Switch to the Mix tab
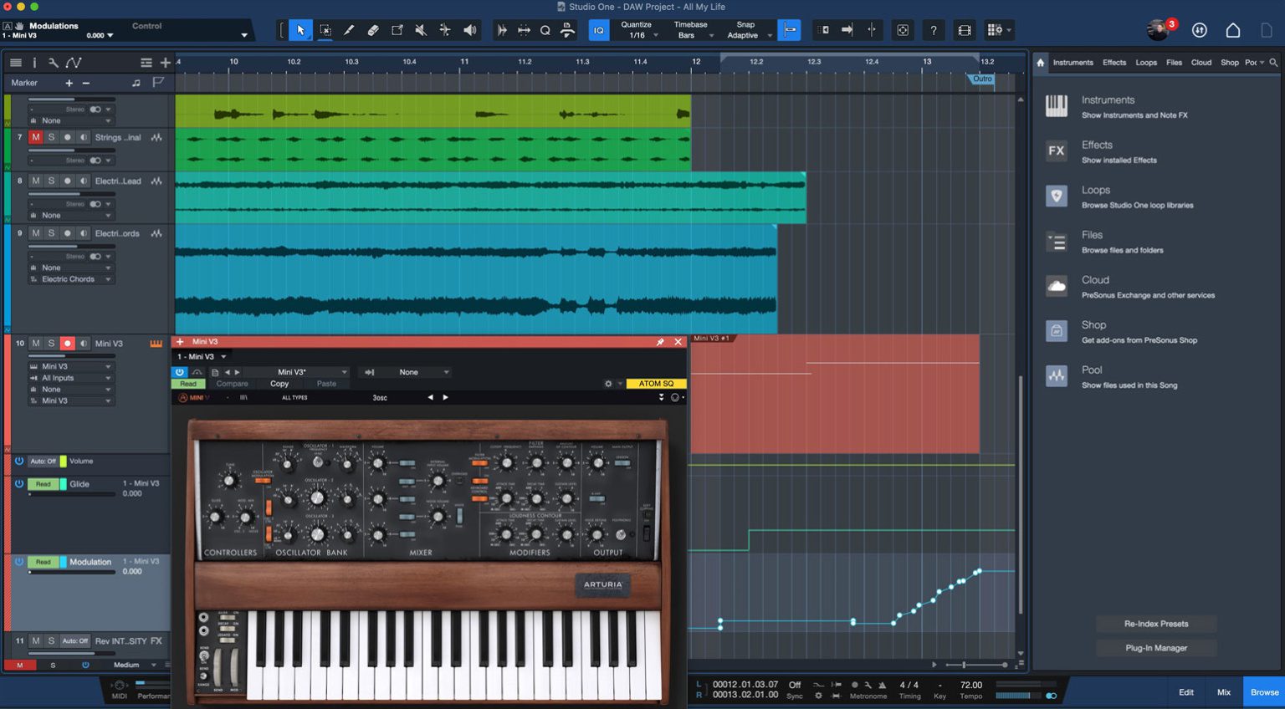This screenshot has width=1285, height=709. point(1223,691)
